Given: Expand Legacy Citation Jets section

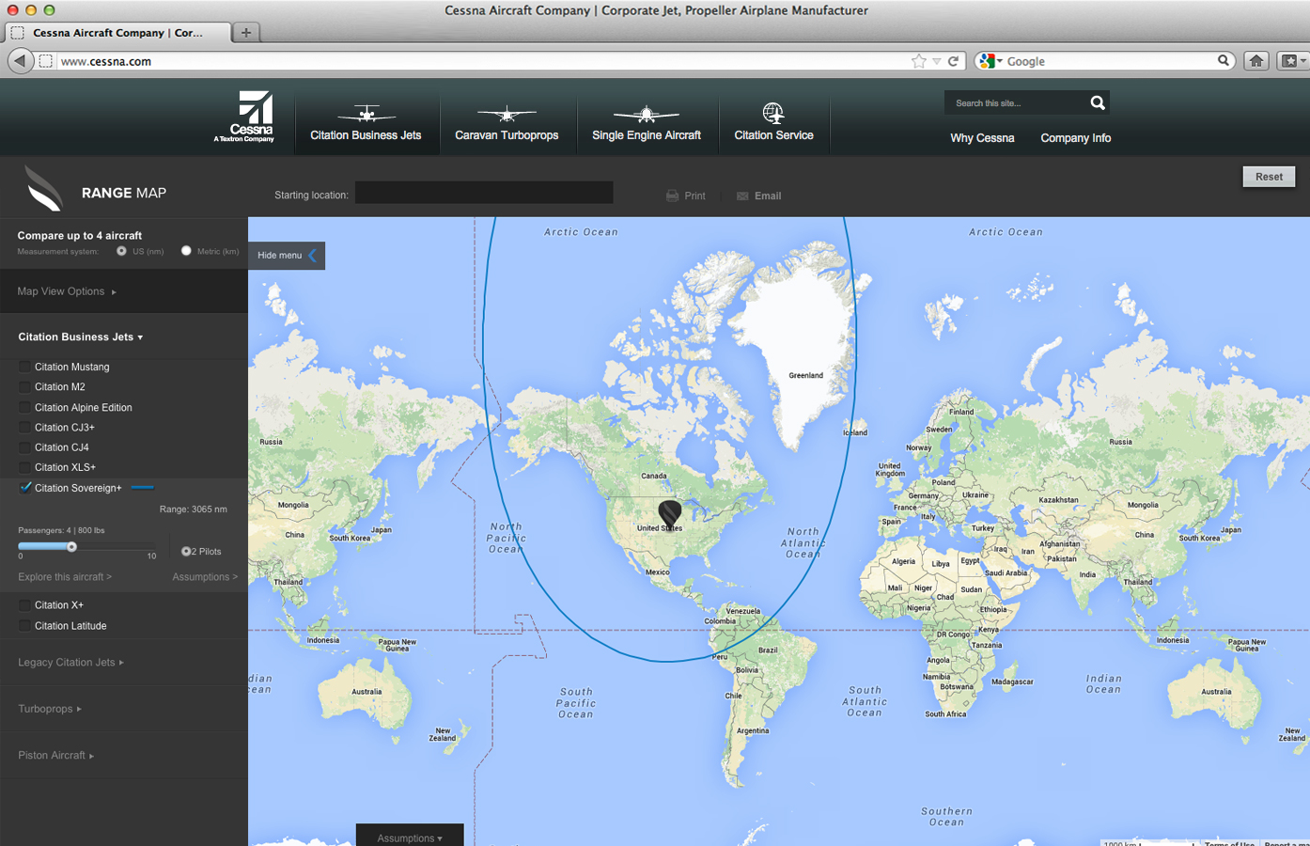Looking at the screenshot, I should click(x=70, y=663).
